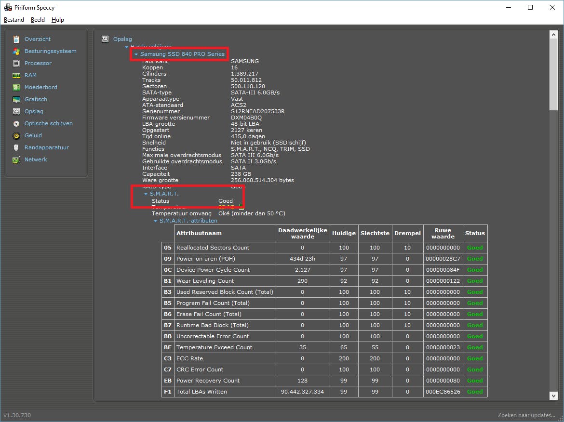Collapse the S.M.A.R.T.-attributen table
The image size is (564, 422).
155,221
